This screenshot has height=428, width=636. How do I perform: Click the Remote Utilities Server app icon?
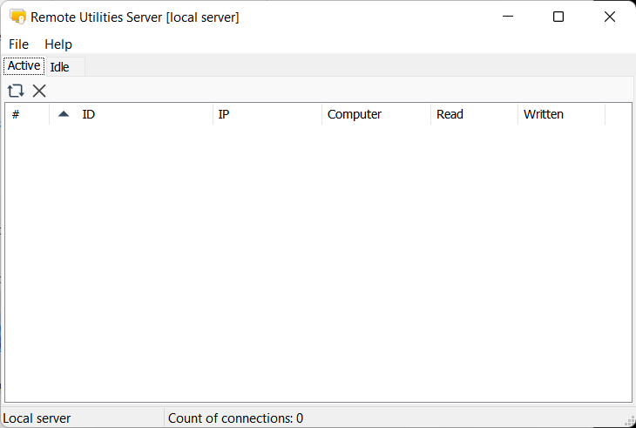[x=17, y=17]
